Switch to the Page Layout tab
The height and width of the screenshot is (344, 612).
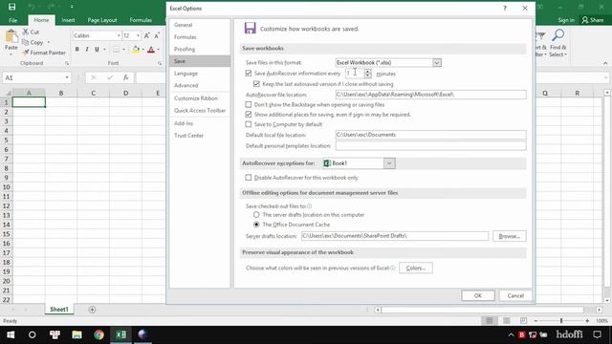pos(102,20)
